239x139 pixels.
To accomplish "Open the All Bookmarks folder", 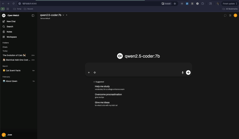I will point(230,9).
